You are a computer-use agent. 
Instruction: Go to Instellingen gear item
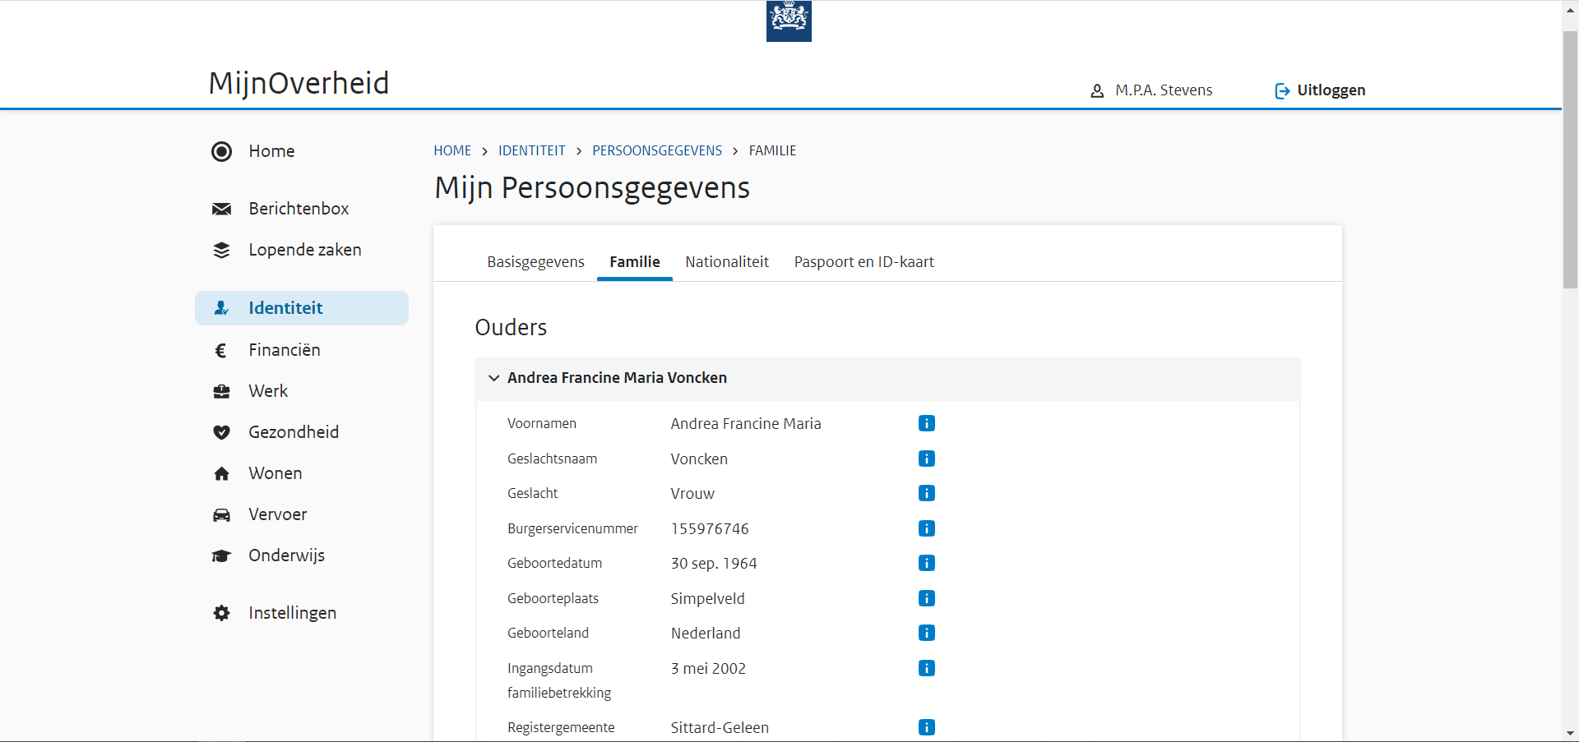coord(292,613)
